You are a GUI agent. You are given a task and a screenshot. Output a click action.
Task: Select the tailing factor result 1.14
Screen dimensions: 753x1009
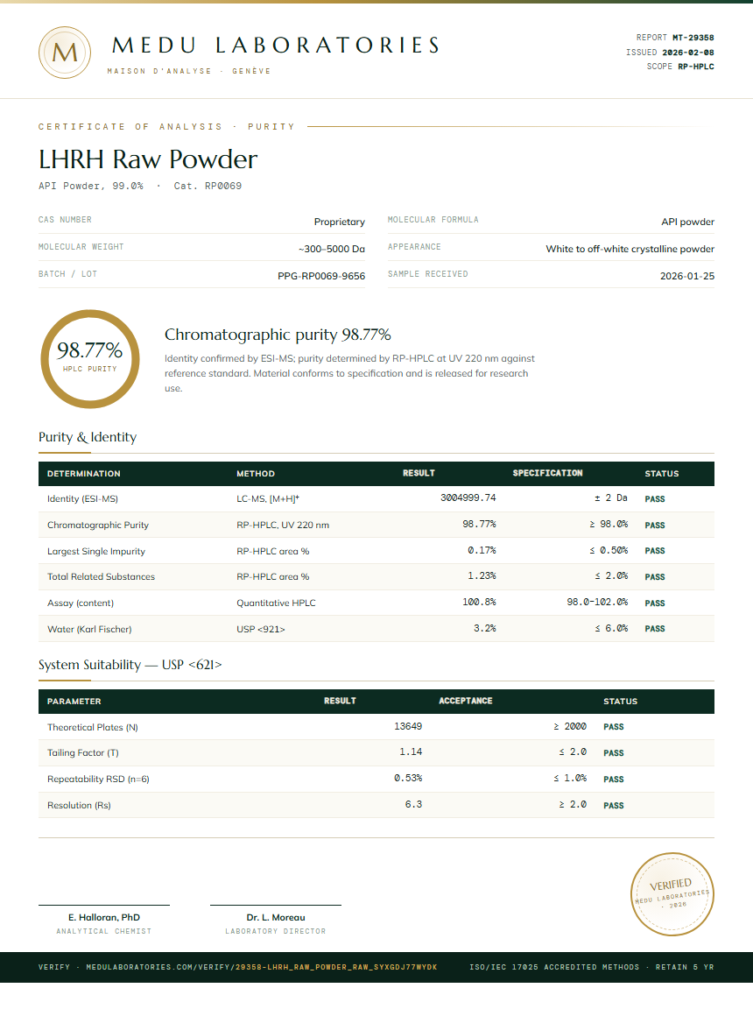(411, 752)
